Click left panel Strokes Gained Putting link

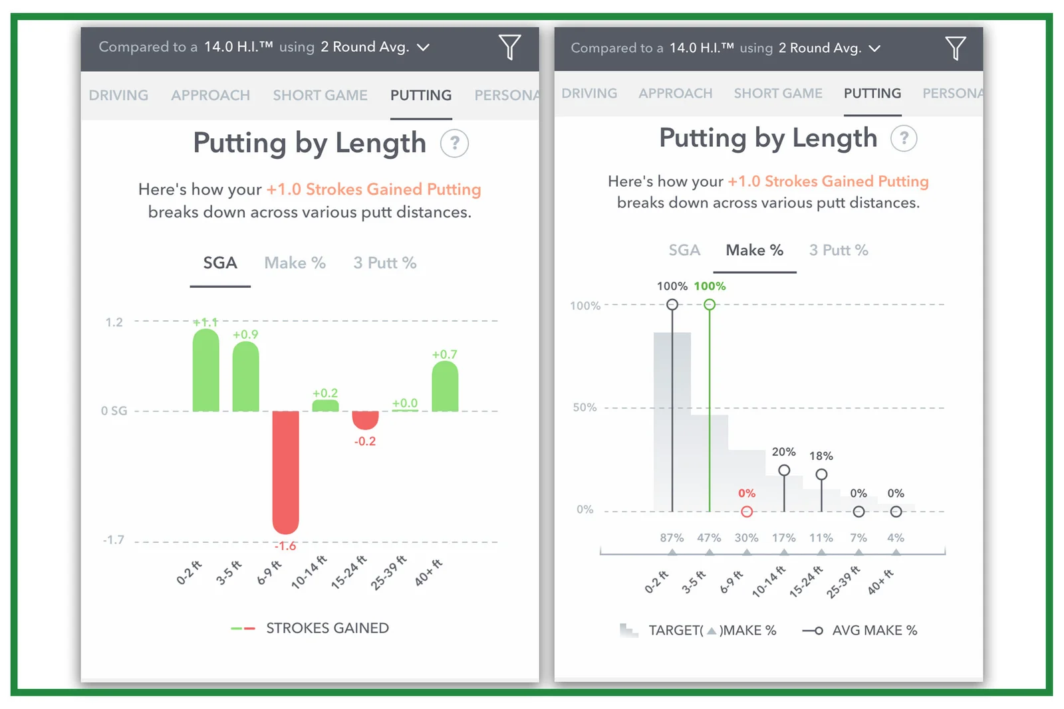click(x=374, y=189)
